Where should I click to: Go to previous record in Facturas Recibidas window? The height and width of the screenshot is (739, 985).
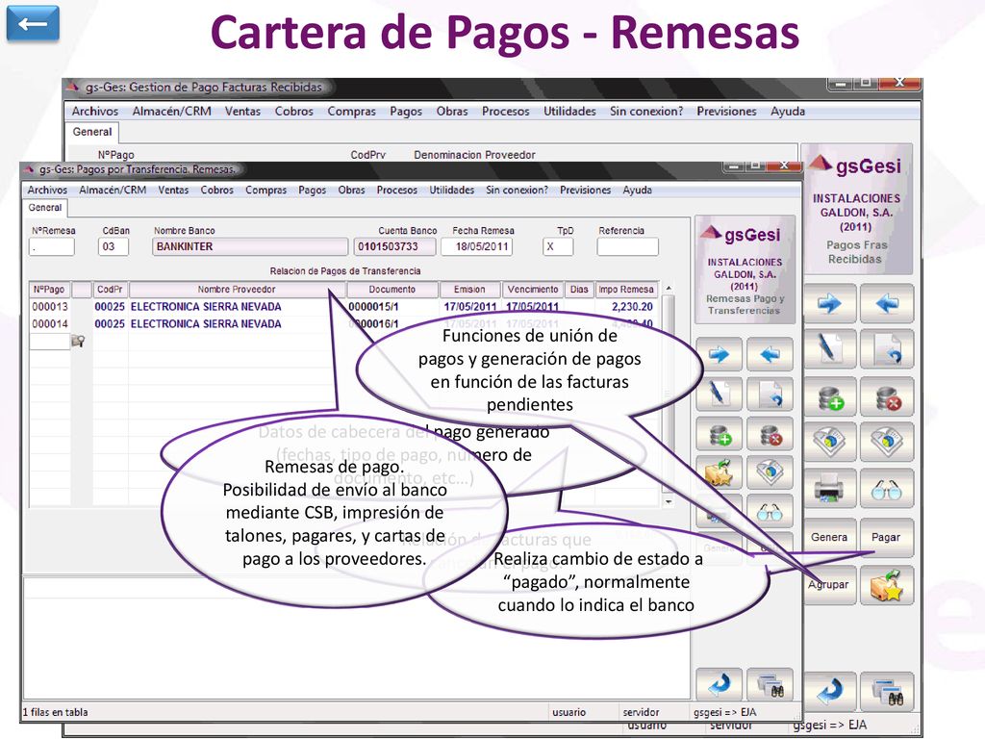[x=886, y=304]
